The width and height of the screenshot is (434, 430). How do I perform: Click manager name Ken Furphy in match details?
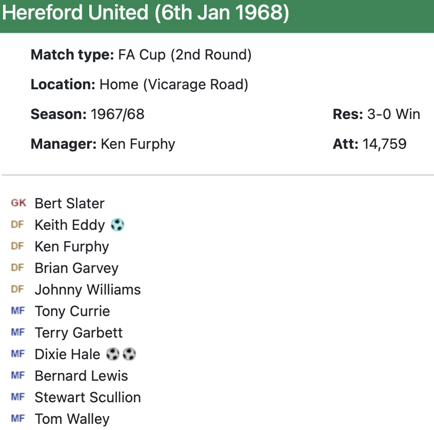[138, 144]
